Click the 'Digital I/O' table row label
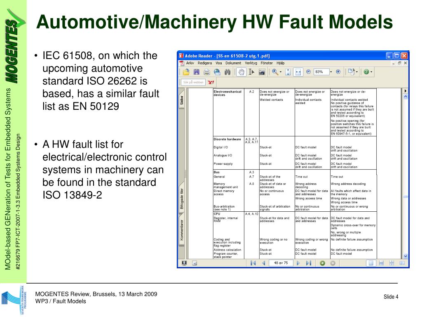This screenshot has width=422, height=317. [221, 147]
